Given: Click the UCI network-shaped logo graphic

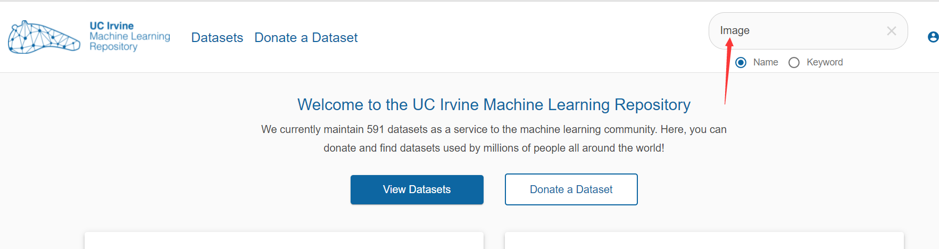Looking at the screenshot, I should pos(44,37).
